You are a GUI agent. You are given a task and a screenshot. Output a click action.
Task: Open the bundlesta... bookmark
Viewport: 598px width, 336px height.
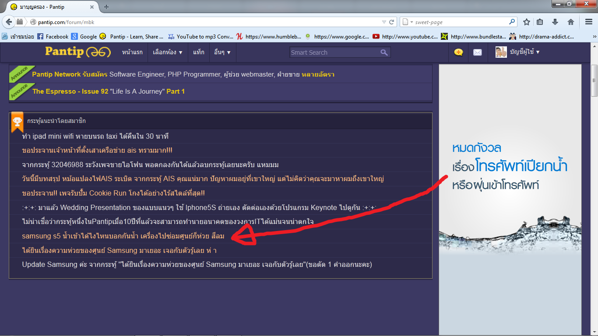pos(474,37)
